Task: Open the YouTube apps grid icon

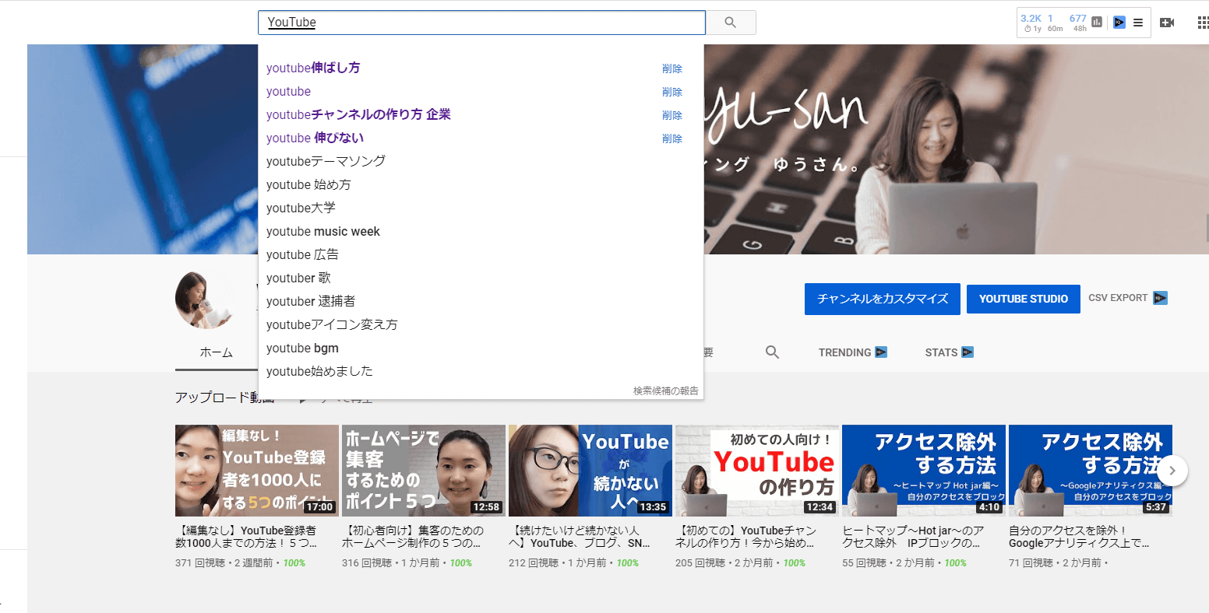Action: 1204,23
